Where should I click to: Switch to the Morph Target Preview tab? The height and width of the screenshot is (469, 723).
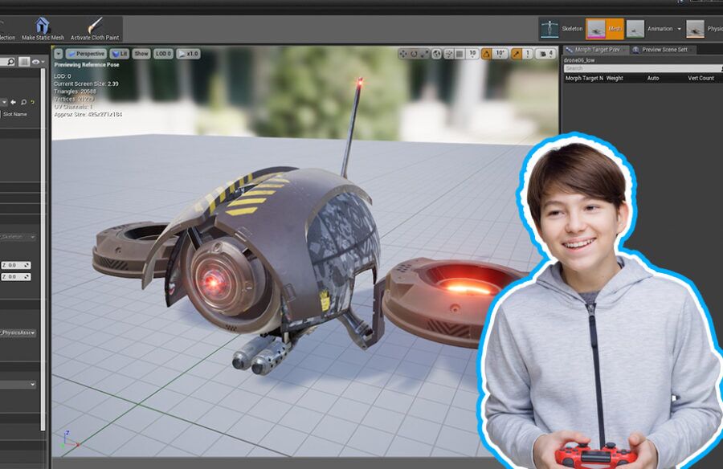(x=593, y=50)
